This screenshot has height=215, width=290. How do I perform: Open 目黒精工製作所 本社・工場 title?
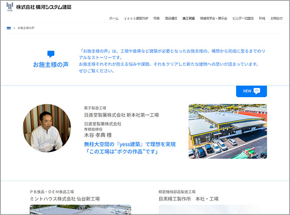188,199
